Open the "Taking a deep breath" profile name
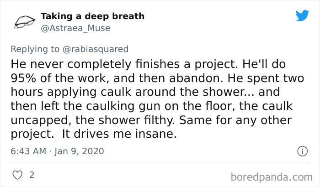This screenshot has height=187, width=320. 92,16
